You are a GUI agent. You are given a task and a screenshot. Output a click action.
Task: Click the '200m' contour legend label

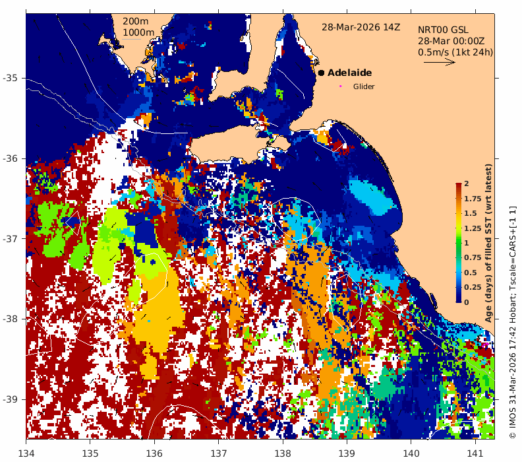click(136, 21)
